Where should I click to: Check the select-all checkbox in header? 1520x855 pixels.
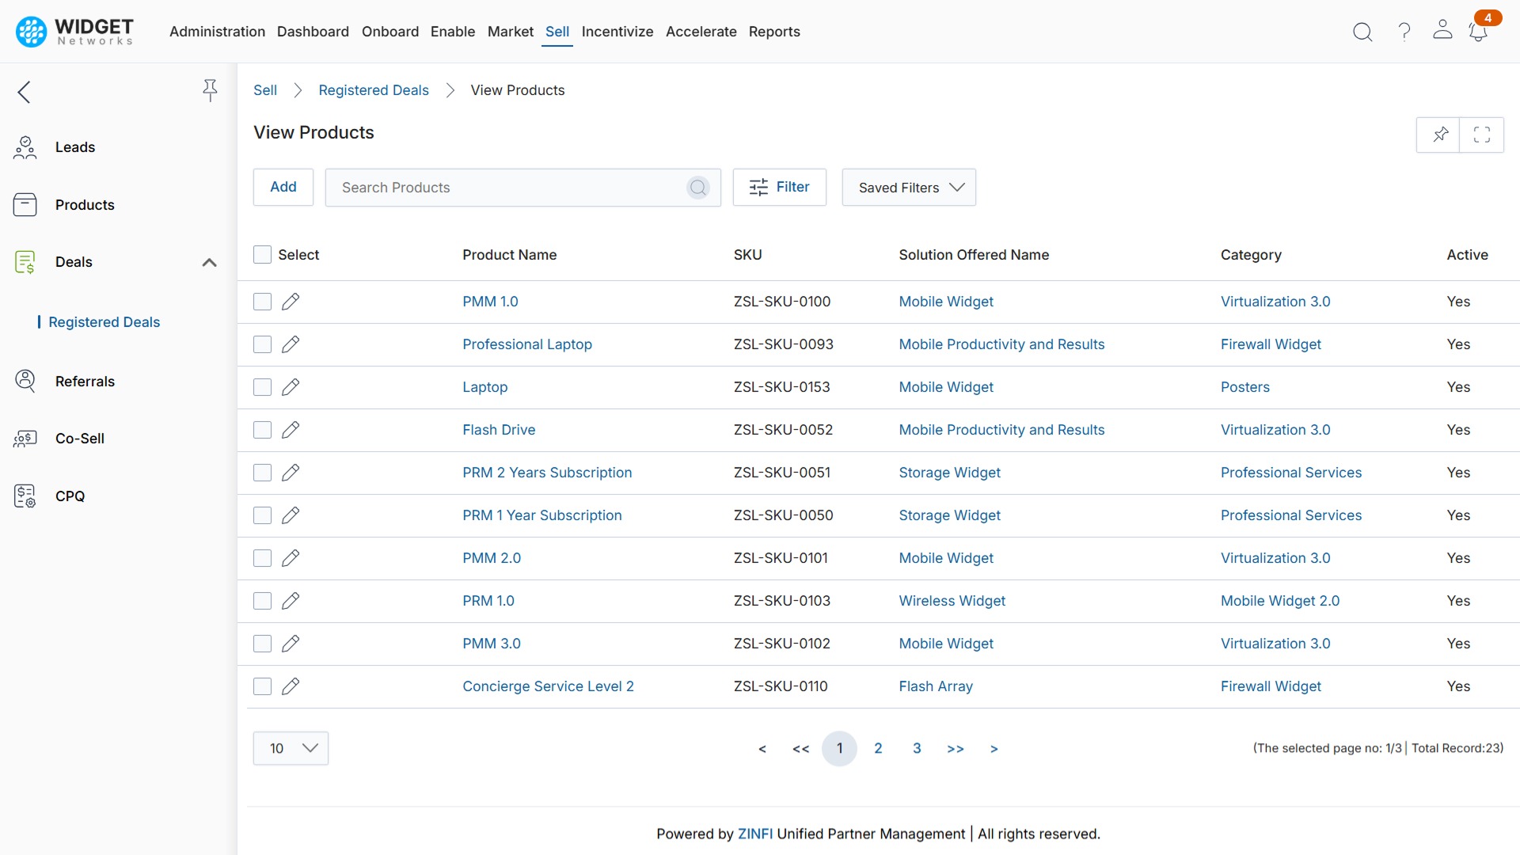262,254
